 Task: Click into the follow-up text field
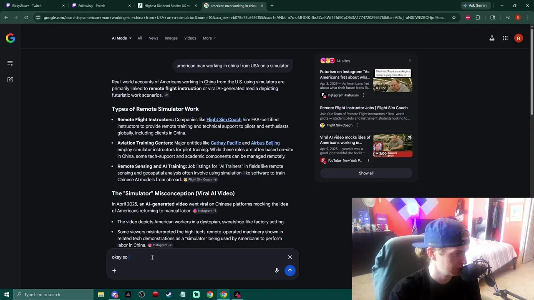[x=198, y=257]
